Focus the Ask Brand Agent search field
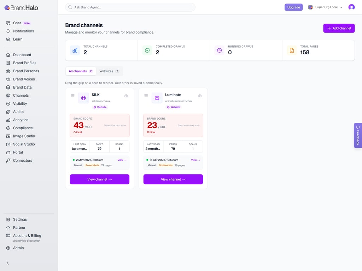362x271 pixels. coord(130,7)
